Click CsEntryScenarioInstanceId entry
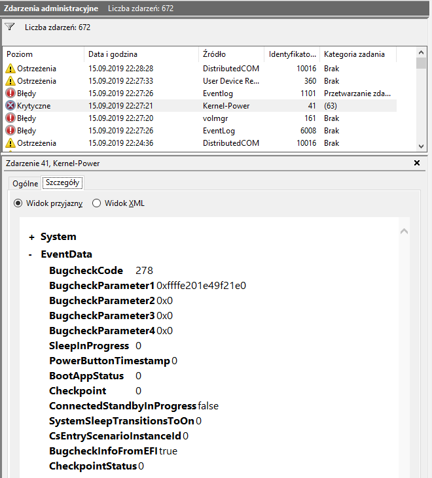This screenshot has height=478, width=432. [118, 436]
